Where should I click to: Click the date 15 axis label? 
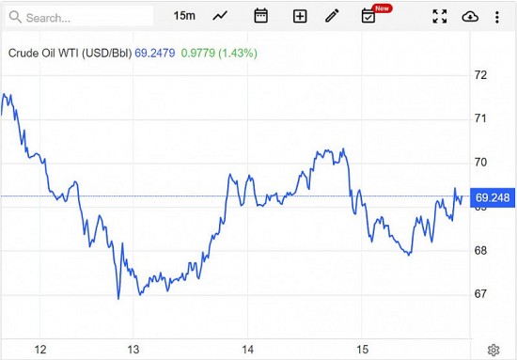[x=362, y=350]
